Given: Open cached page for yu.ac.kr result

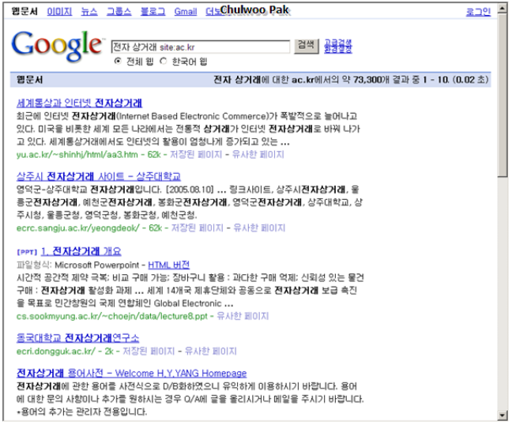Looking at the screenshot, I should coord(196,154).
